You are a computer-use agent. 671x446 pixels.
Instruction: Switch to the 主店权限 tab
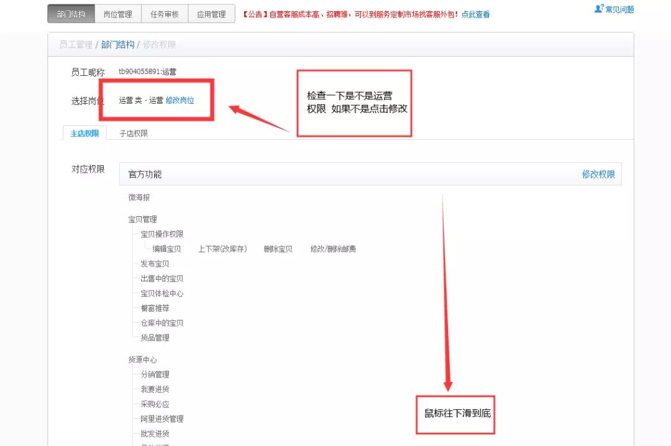(83, 133)
